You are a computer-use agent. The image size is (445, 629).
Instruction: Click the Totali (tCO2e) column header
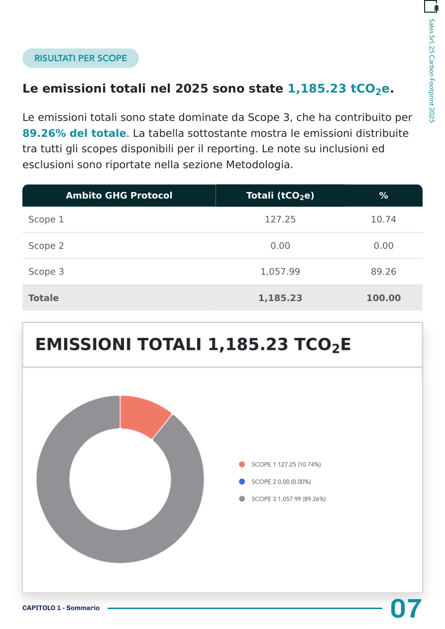(x=280, y=196)
